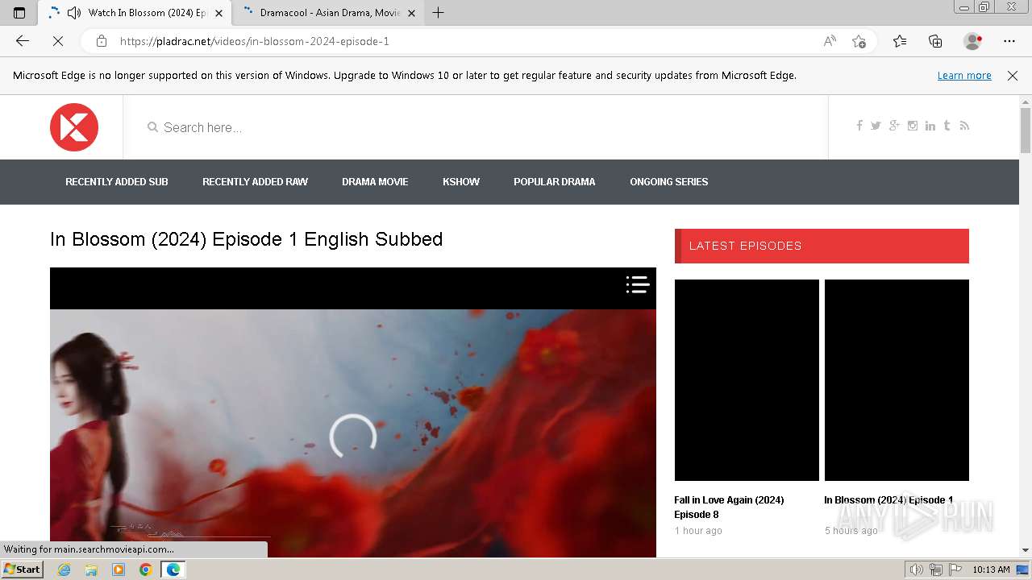Close the Watch In Blossom tab
Image resolution: width=1032 pixels, height=580 pixels.
click(218, 13)
